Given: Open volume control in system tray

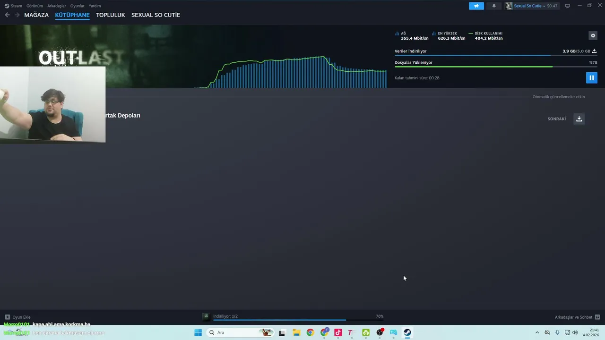Looking at the screenshot, I should [x=575, y=332].
